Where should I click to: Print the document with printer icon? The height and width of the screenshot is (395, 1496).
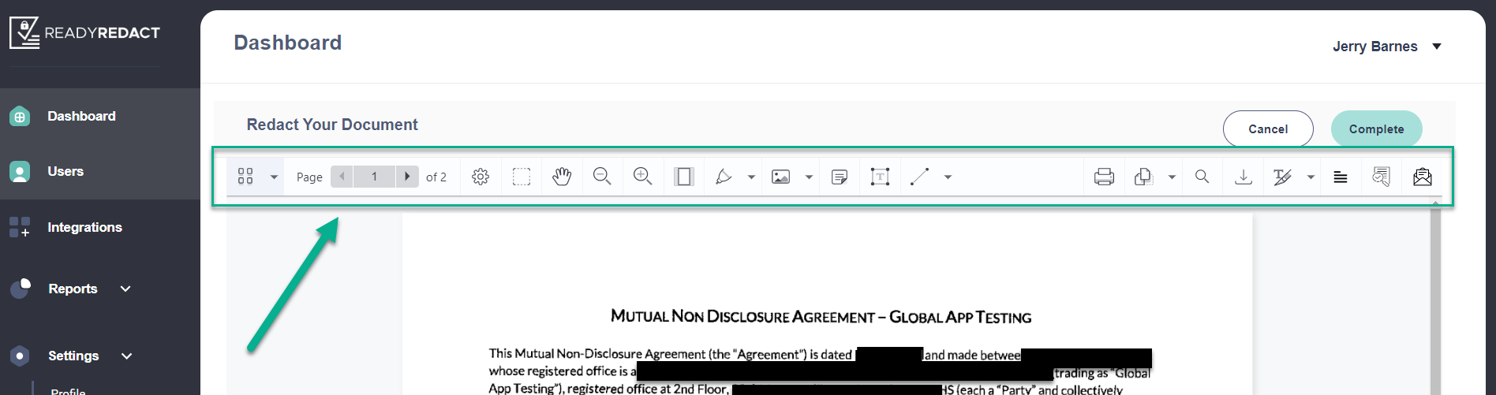[x=1105, y=177]
